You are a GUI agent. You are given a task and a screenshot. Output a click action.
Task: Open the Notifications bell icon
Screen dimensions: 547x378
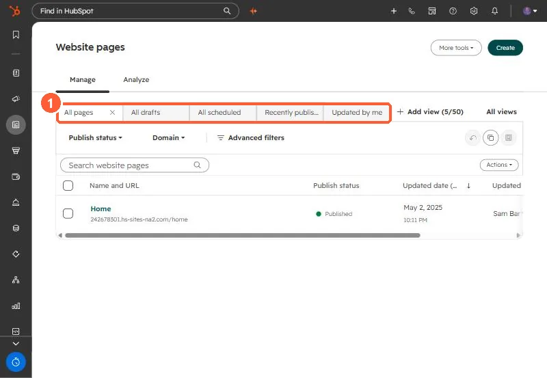point(494,11)
